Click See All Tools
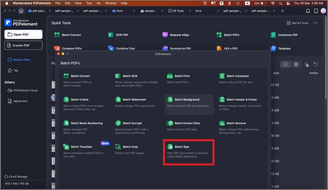The width and height of the screenshot is (328, 190). (297, 23)
